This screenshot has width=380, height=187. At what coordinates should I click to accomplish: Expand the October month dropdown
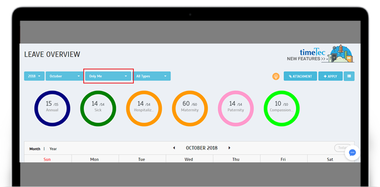(65, 76)
